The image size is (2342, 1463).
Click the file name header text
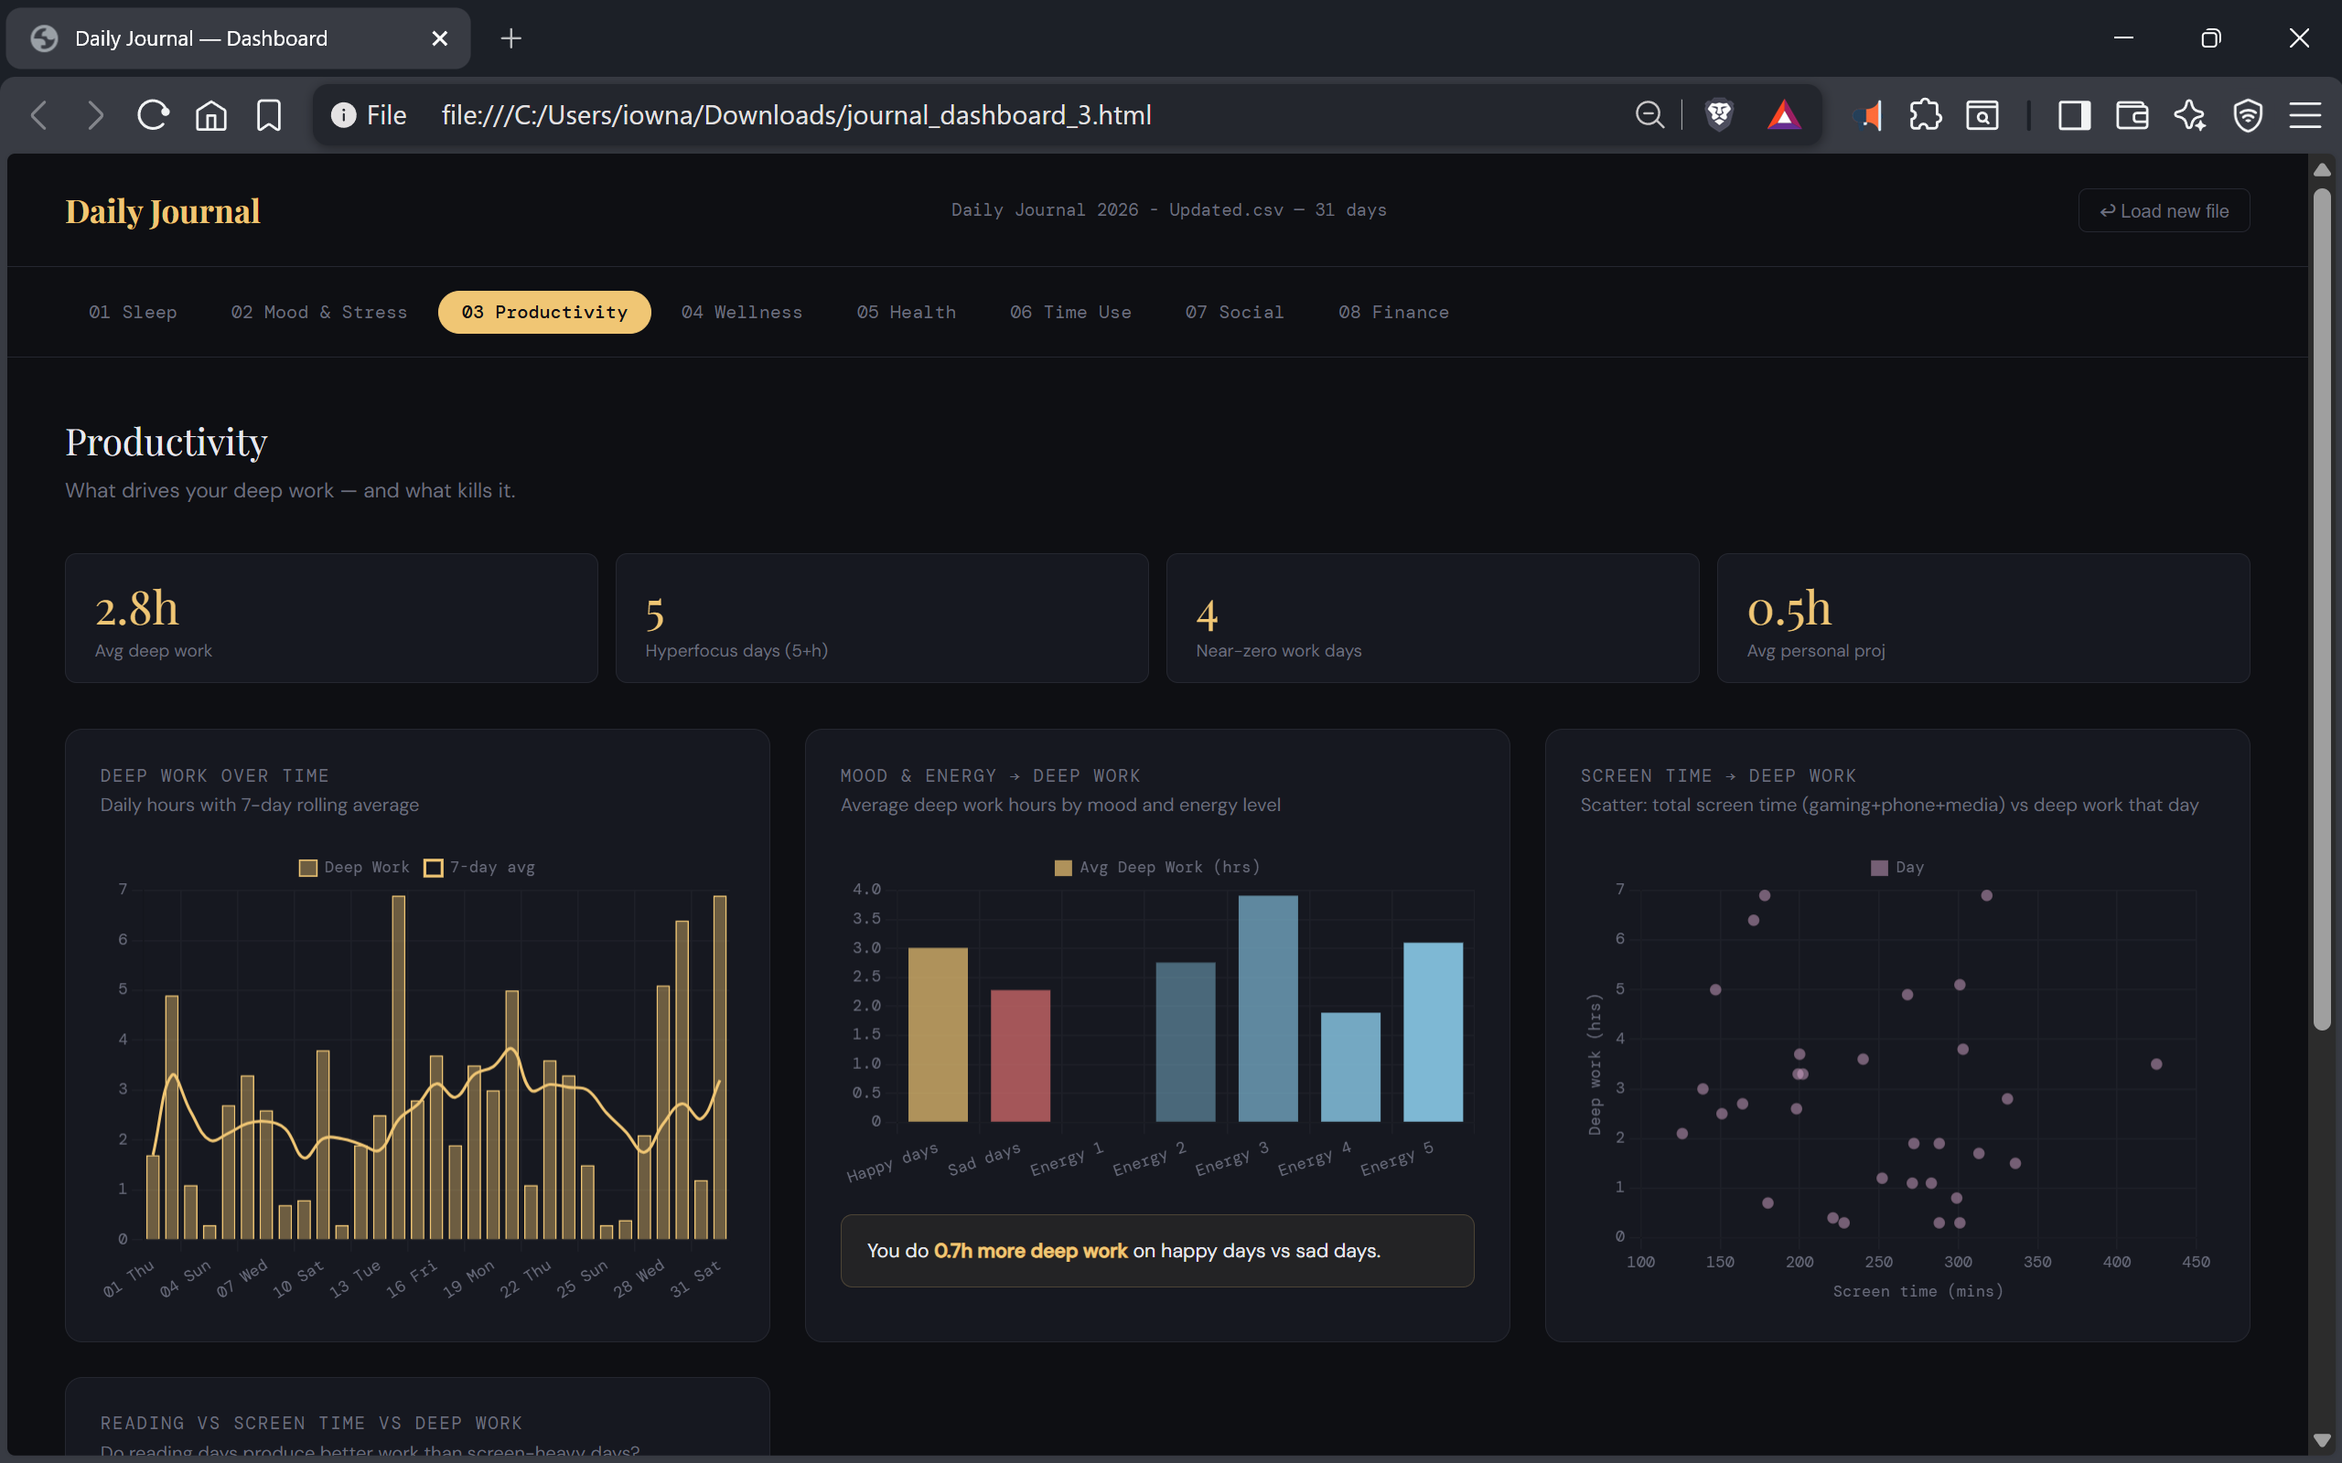pos(1168,210)
